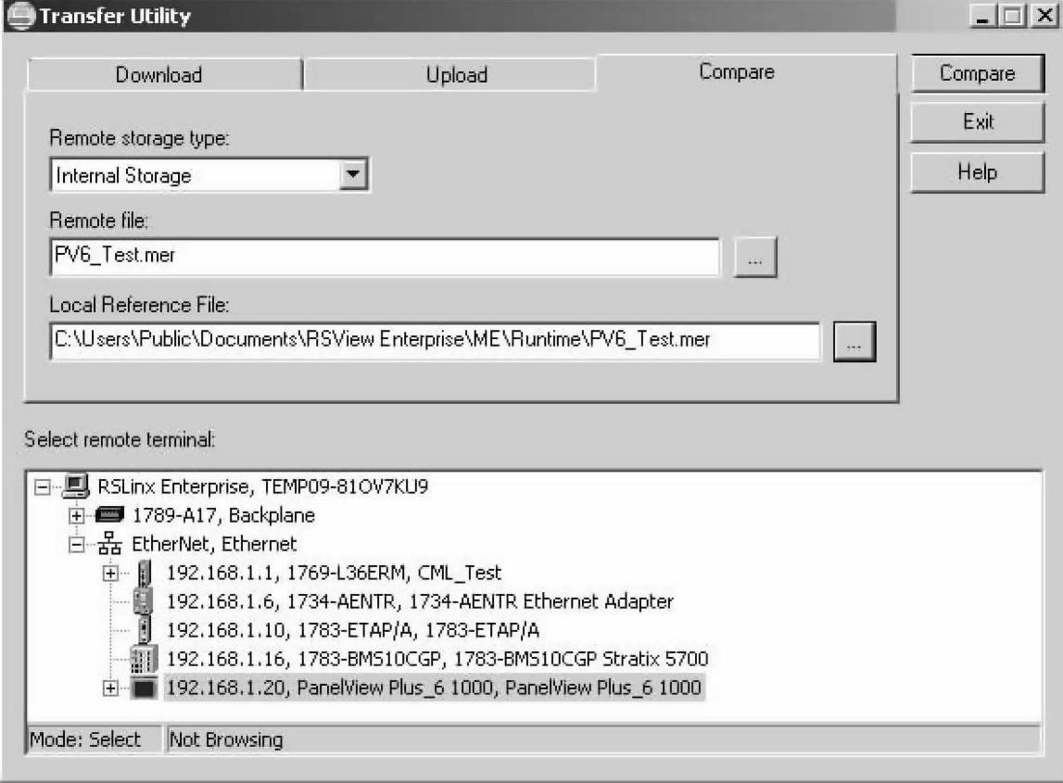Expand the 192.168.1.20 PanelView node
The width and height of the screenshot is (1063, 783).
110,688
